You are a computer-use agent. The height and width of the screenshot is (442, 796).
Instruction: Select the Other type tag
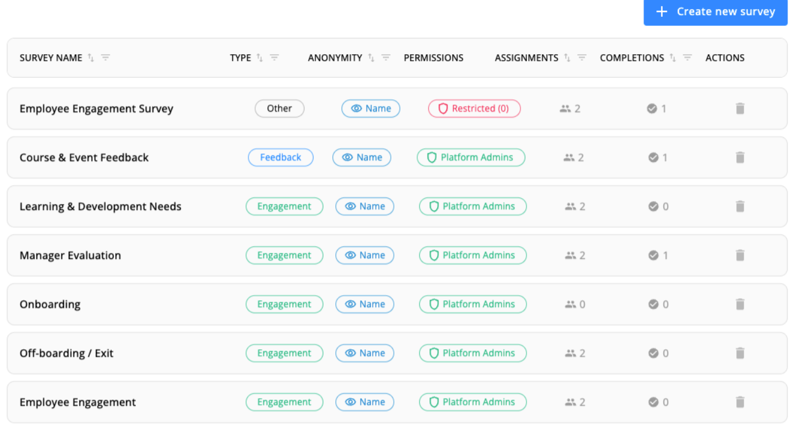click(279, 108)
